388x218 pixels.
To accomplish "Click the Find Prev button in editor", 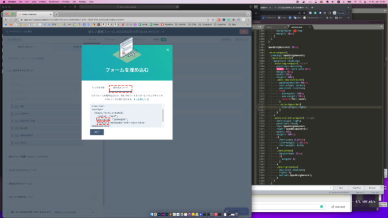I will pyautogui.click(x=356, y=188).
